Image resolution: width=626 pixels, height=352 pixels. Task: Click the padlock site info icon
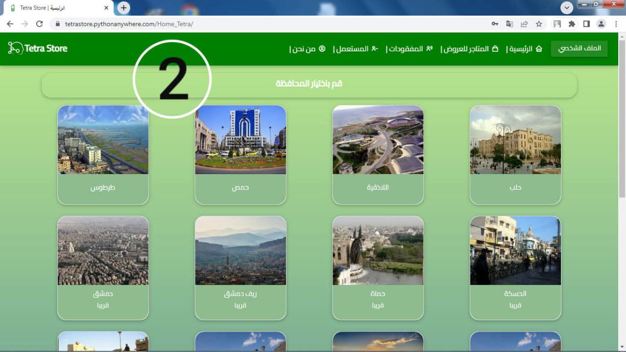(58, 23)
